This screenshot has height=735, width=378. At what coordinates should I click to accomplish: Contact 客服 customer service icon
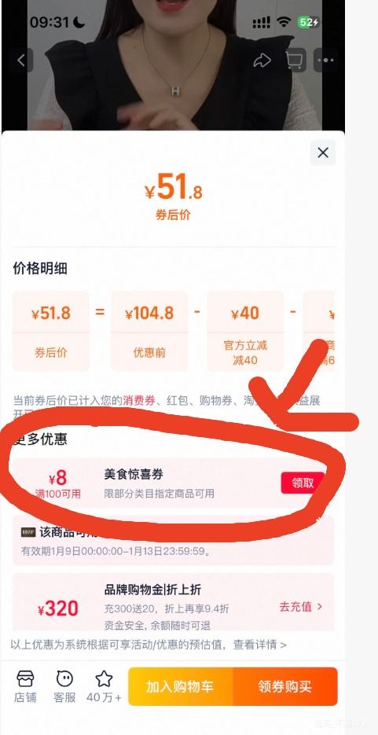point(64,686)
